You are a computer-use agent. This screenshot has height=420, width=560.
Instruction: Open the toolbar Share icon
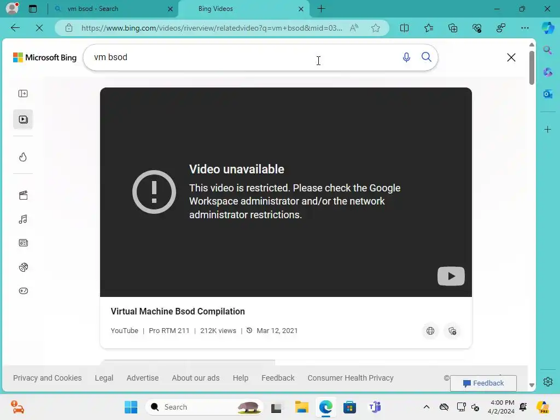coord(501,28)
